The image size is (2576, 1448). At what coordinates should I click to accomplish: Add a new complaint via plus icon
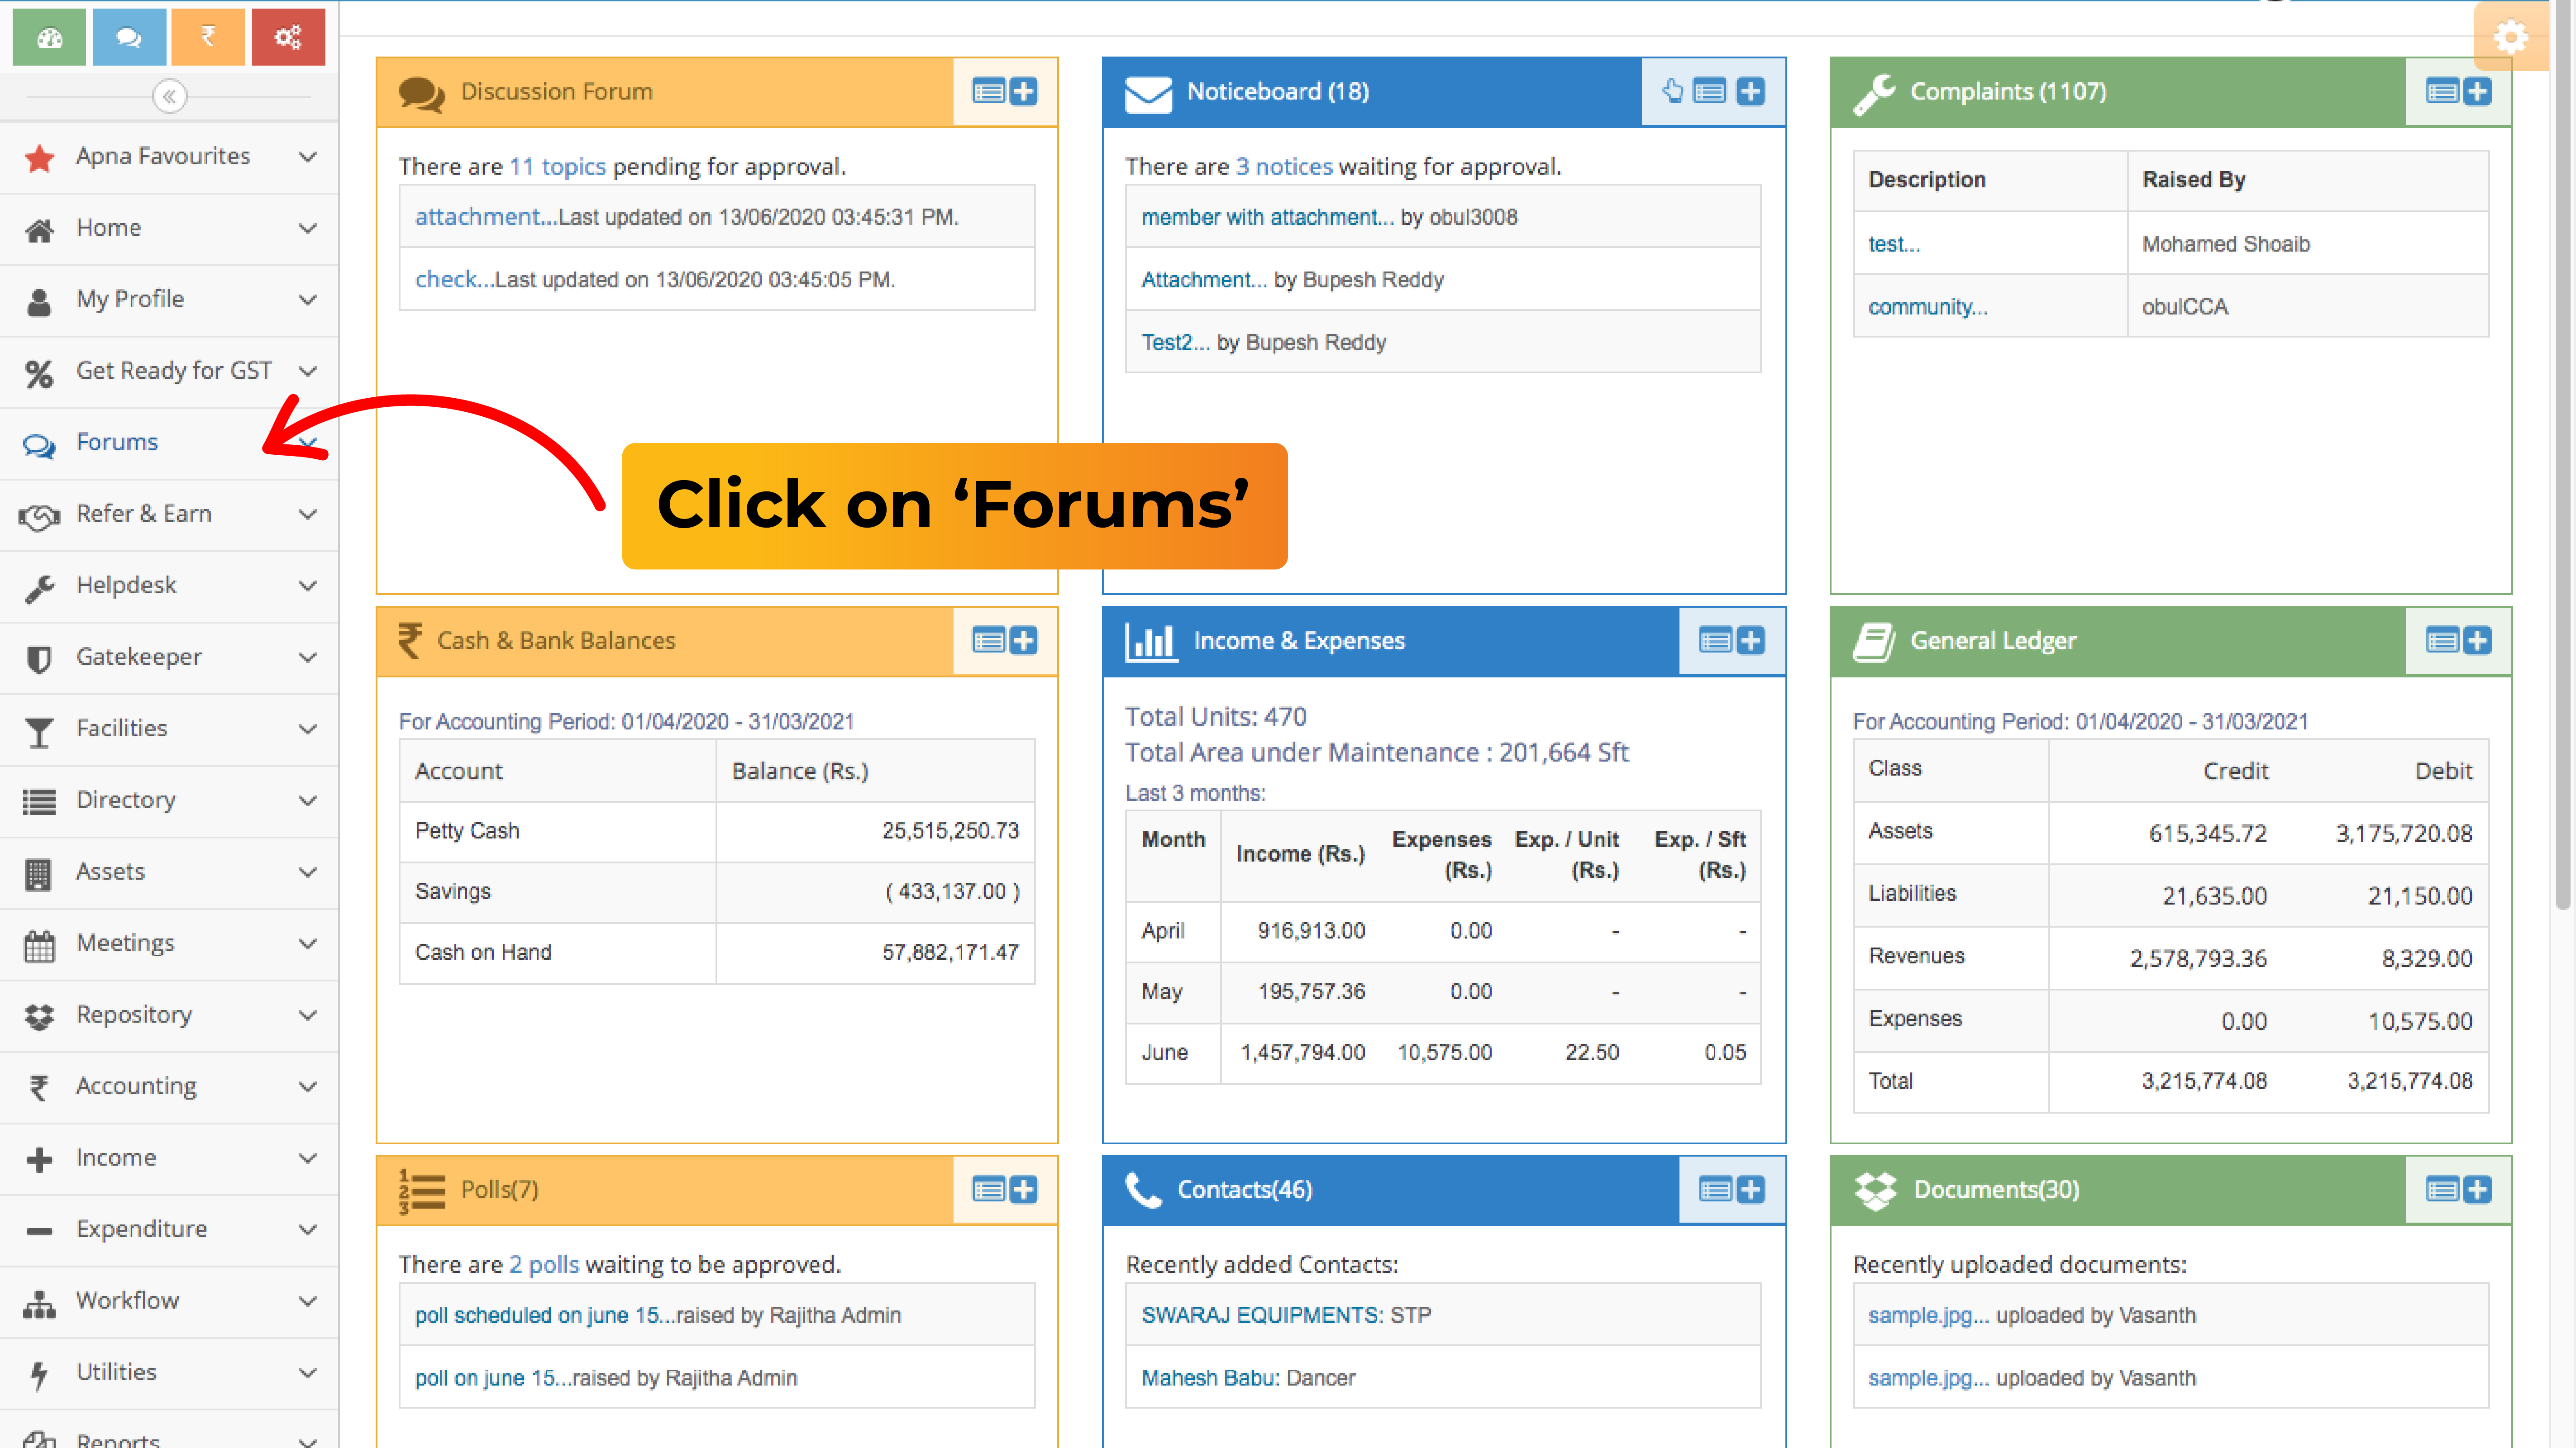[2477, 92]
